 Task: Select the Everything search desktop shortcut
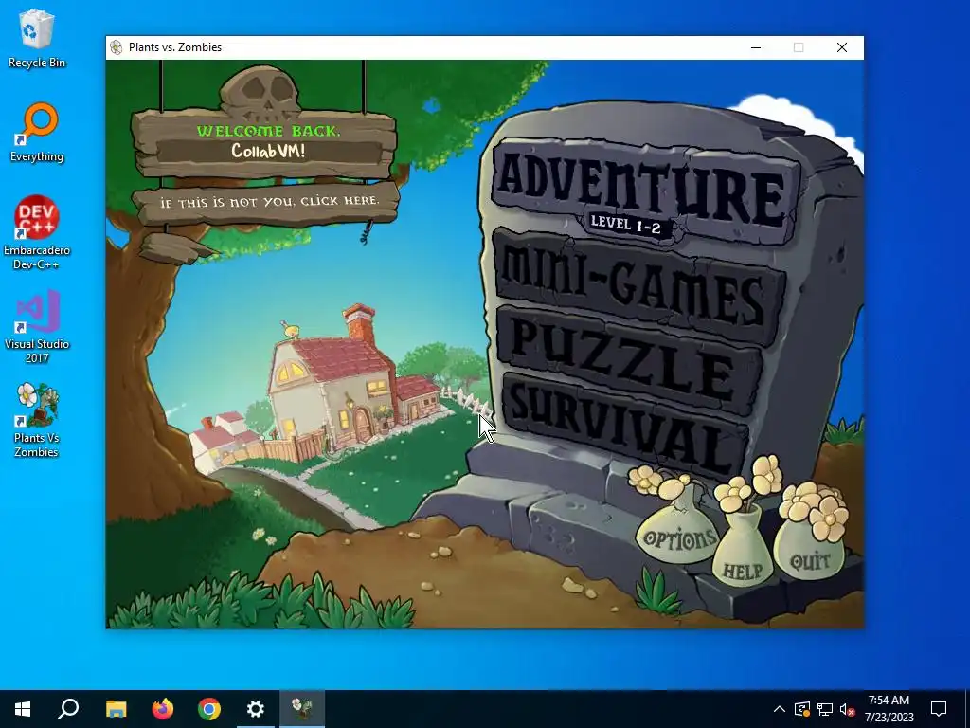tap(37, 133)
